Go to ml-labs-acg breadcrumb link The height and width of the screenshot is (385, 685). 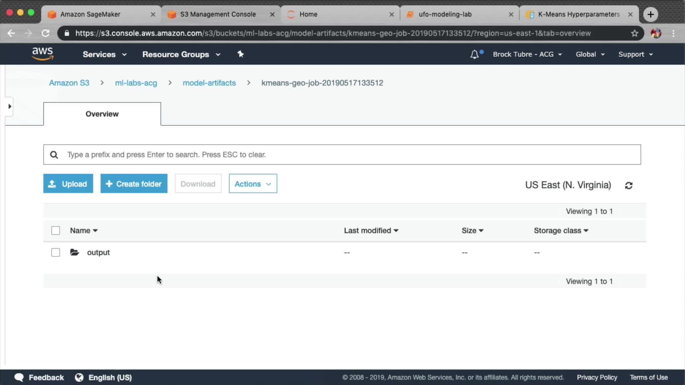tap(136, 83)
